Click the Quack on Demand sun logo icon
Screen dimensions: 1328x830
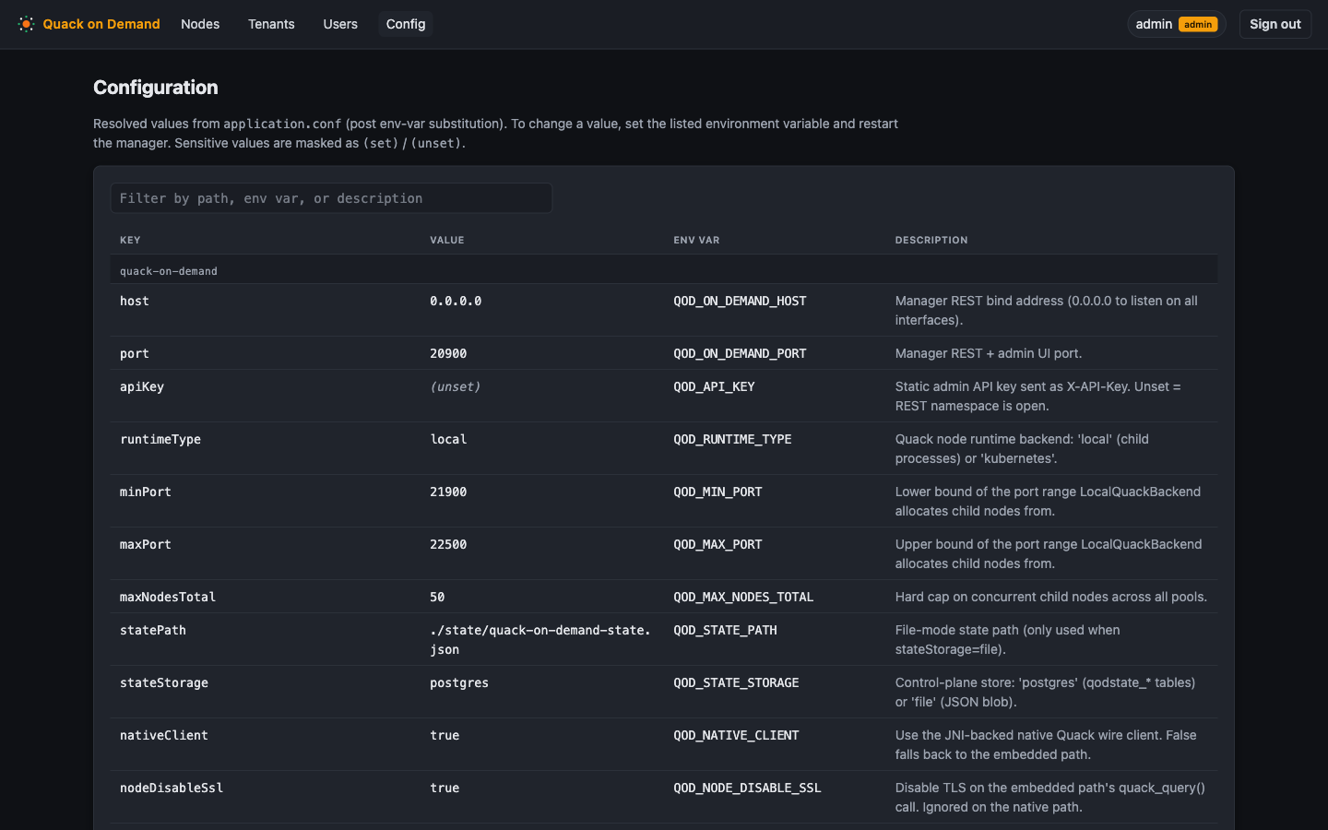(x=26, y=24)
